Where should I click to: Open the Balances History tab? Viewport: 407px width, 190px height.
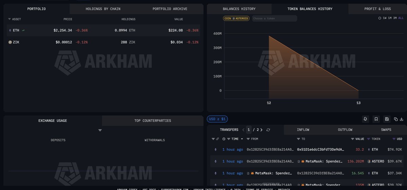coord(239,9)
